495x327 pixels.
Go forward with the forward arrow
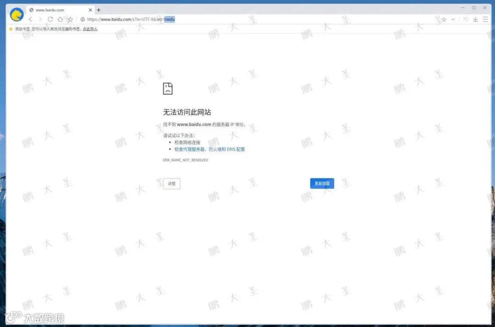click(x=40, y=20)
